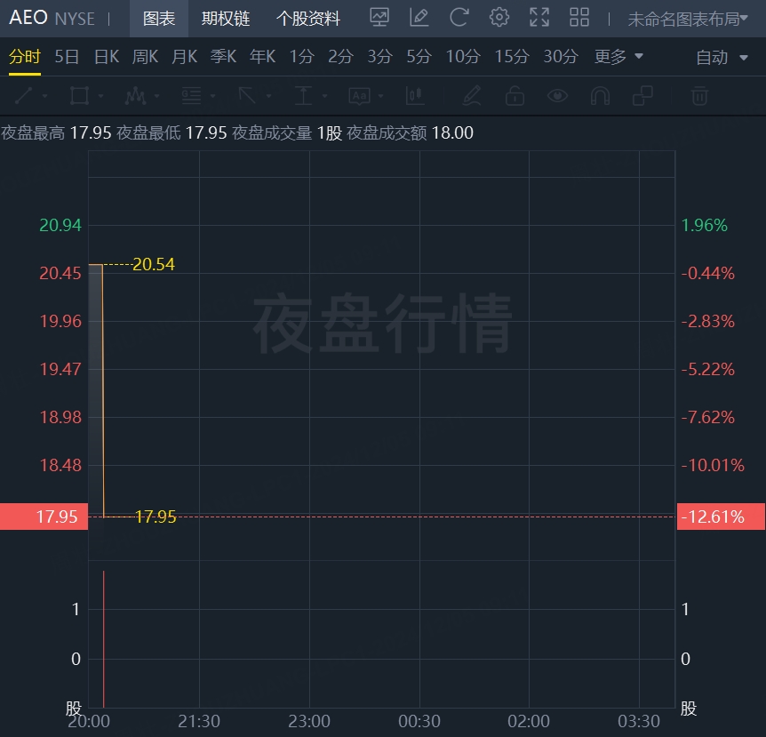Select the 30分 timeframe
Viewport: 766px width, 737px height.
561,57
